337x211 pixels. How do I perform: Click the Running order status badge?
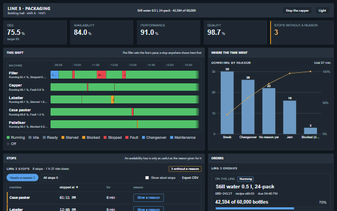[245, 179]
